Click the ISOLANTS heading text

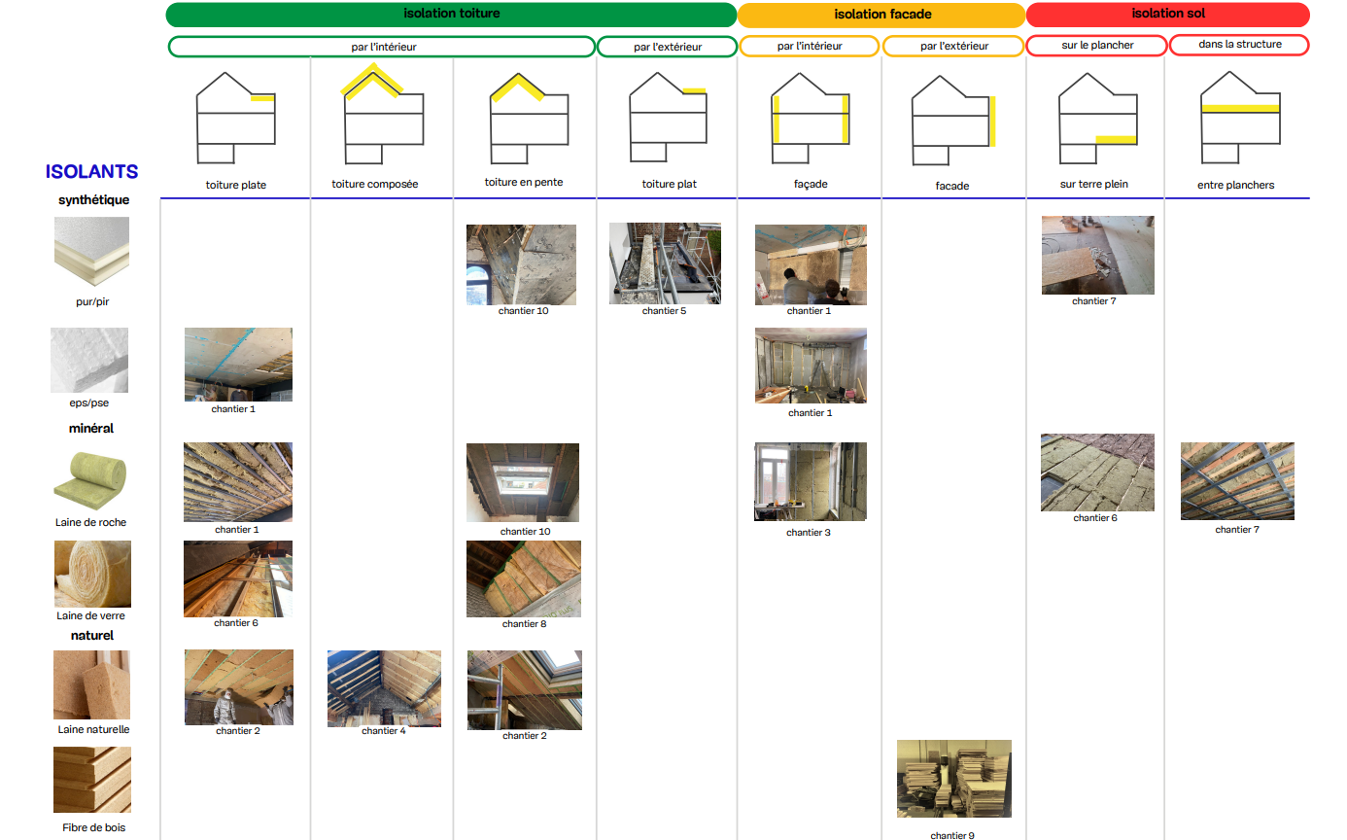pyautogui.click(x=91, y=172)
